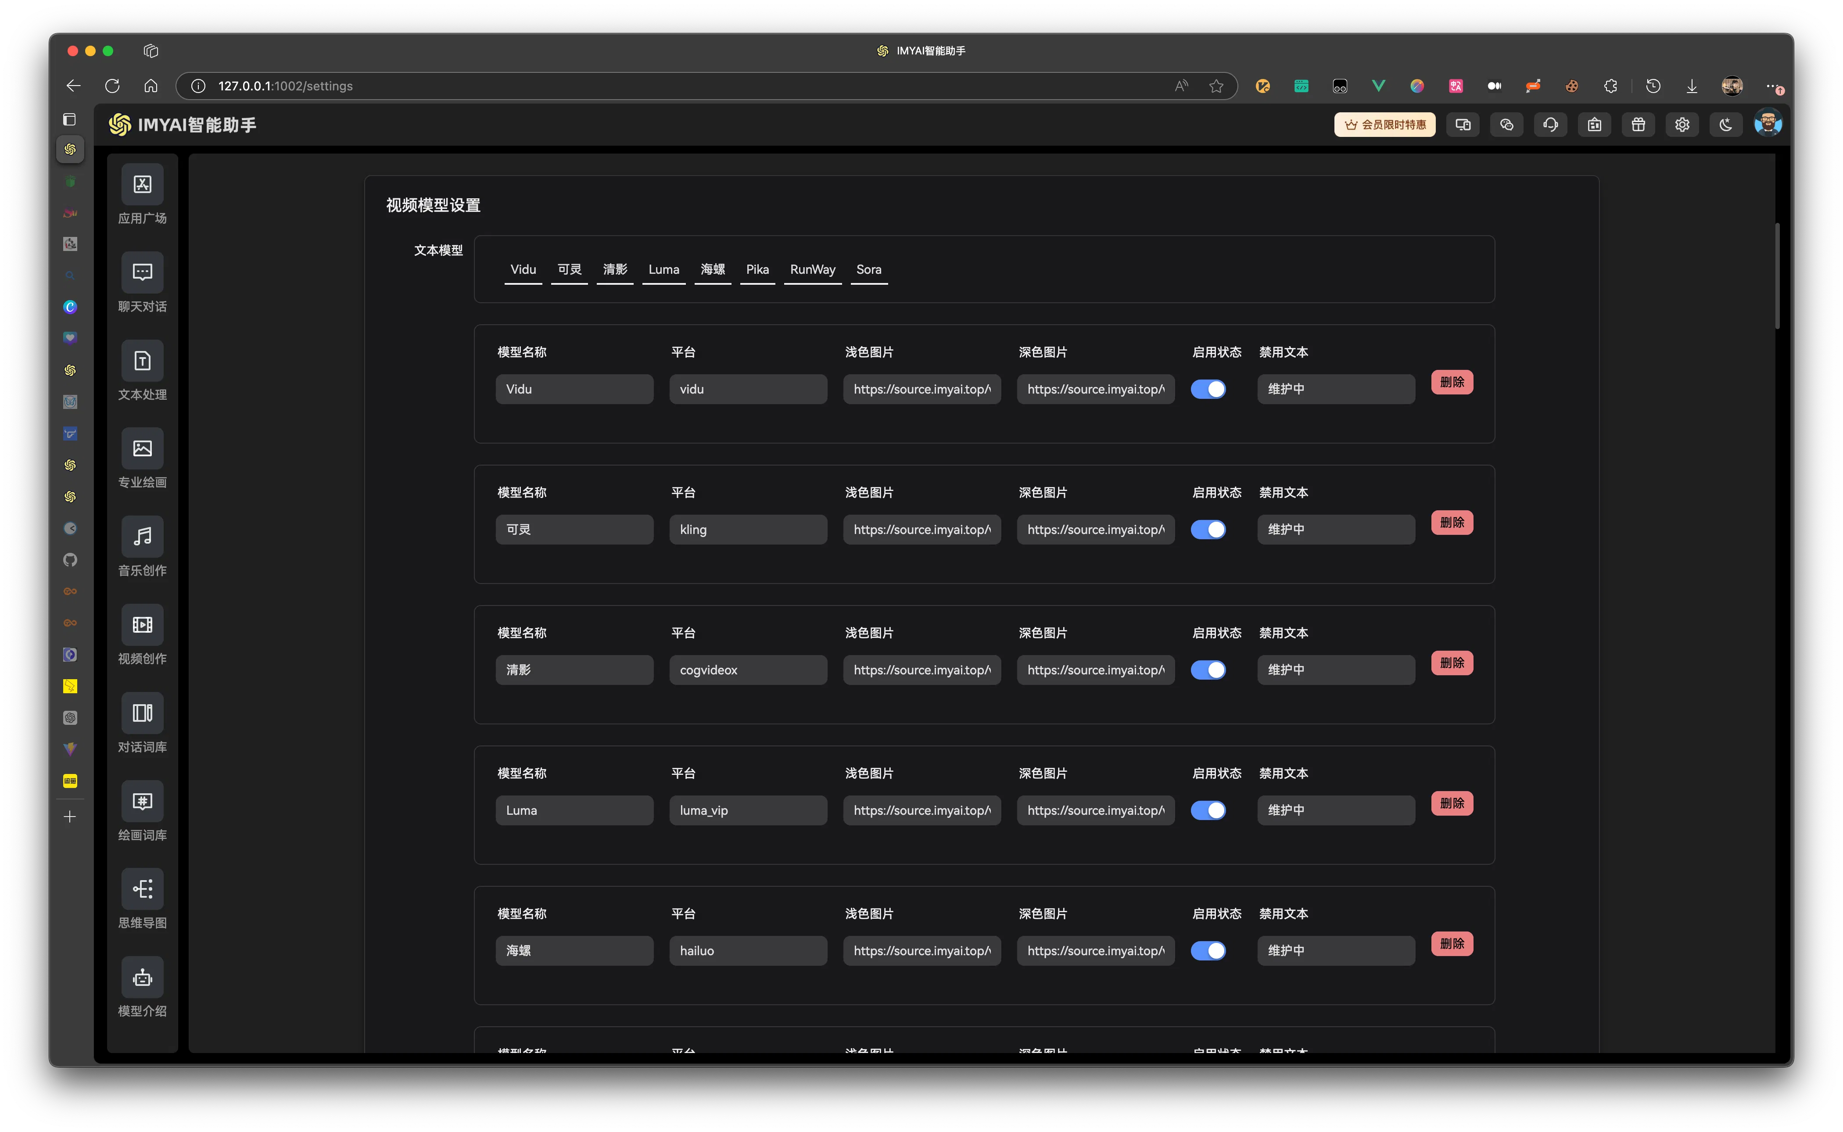Select the 海螺 tab
Screen dimensions: 1843x1132
pyautogui.click(x=713, y=269)
